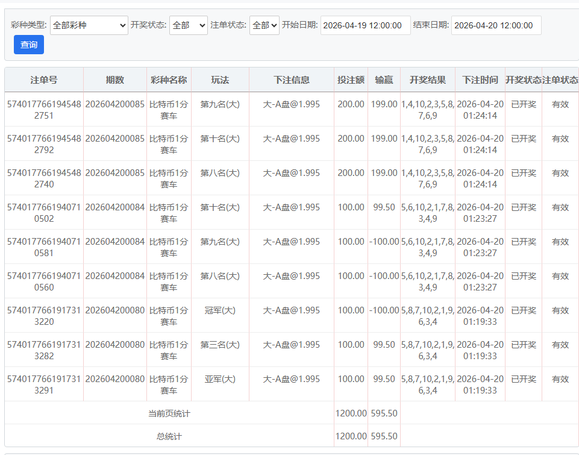Expand the 开奖状态 filter dropdown
Image resolution: width=579 pixels, height=455 pixels.
pos(188,25)
